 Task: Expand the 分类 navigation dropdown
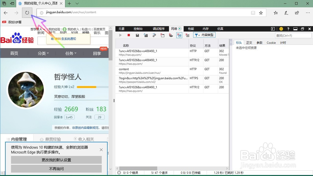click(43, 53)
